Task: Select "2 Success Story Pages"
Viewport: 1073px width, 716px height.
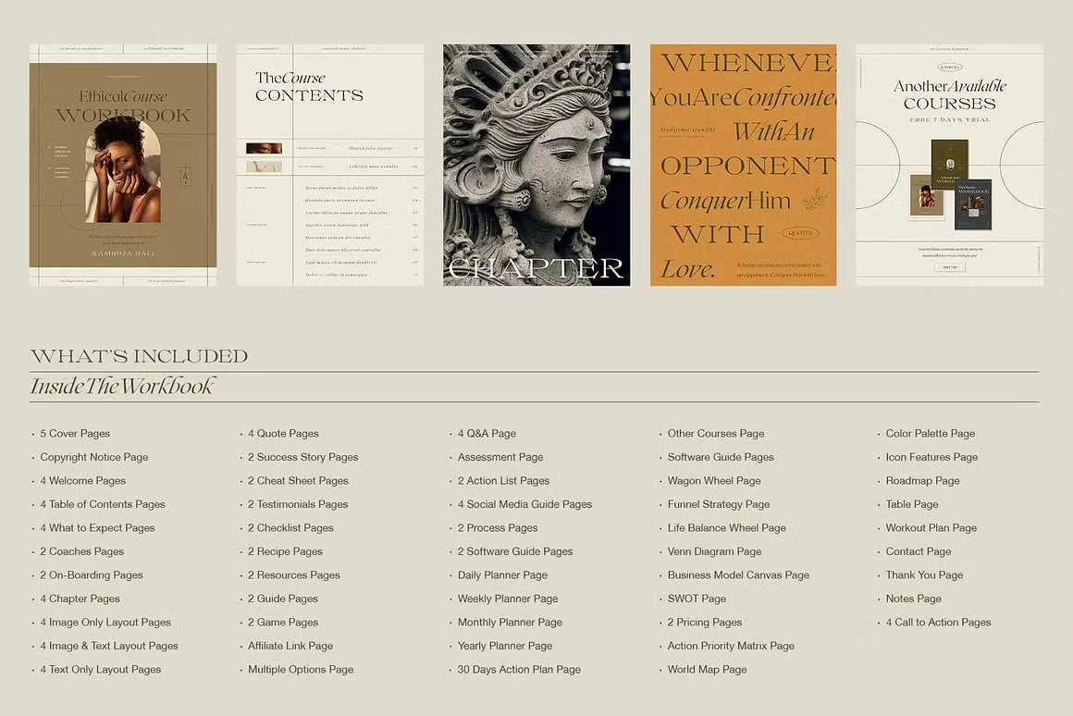Action: coord(303,457)
